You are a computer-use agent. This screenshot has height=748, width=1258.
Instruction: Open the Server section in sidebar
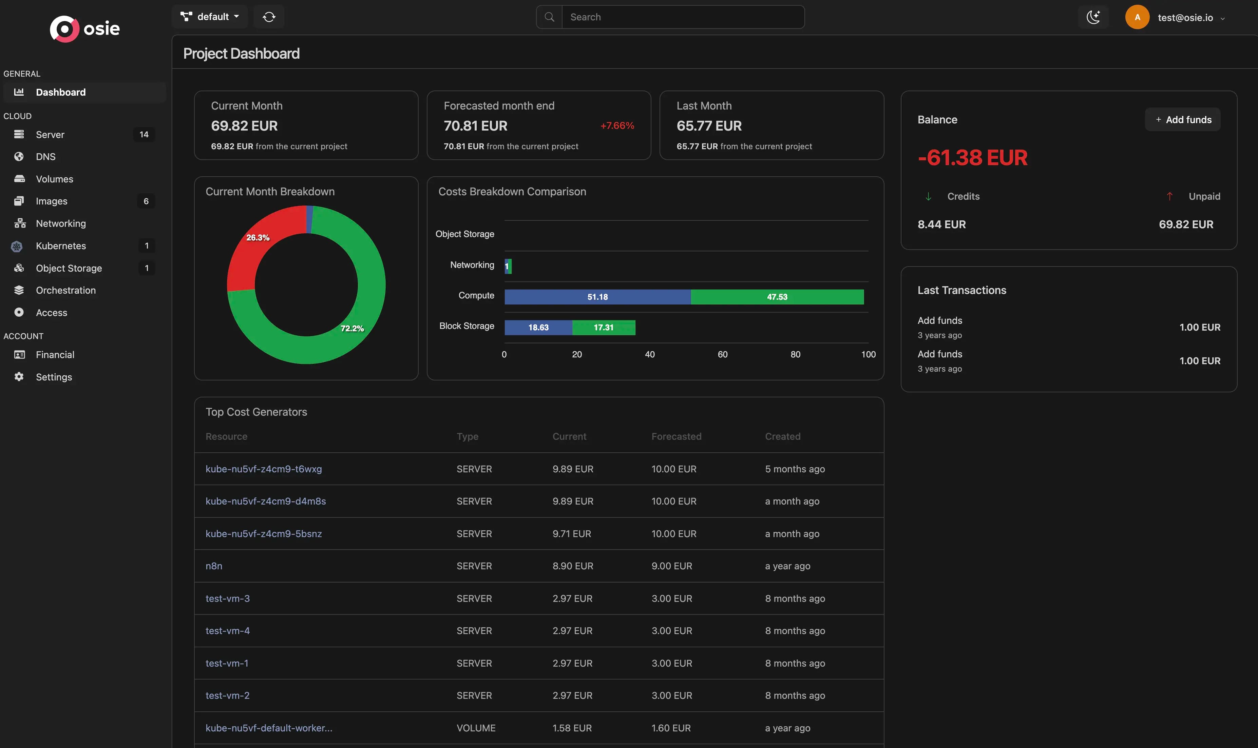(51, 135)
